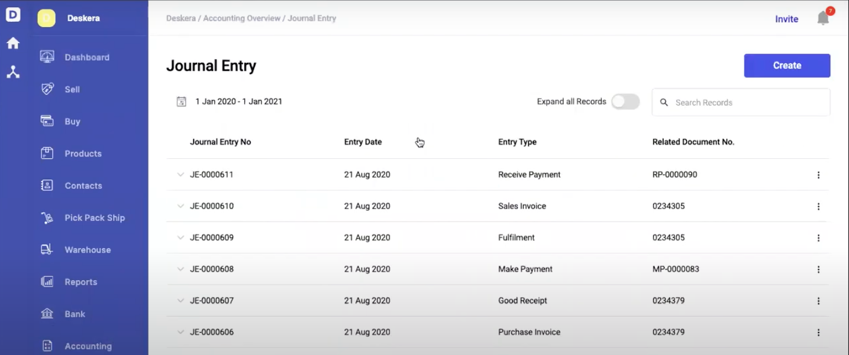Click the Bank building icon

click(47, 314)
